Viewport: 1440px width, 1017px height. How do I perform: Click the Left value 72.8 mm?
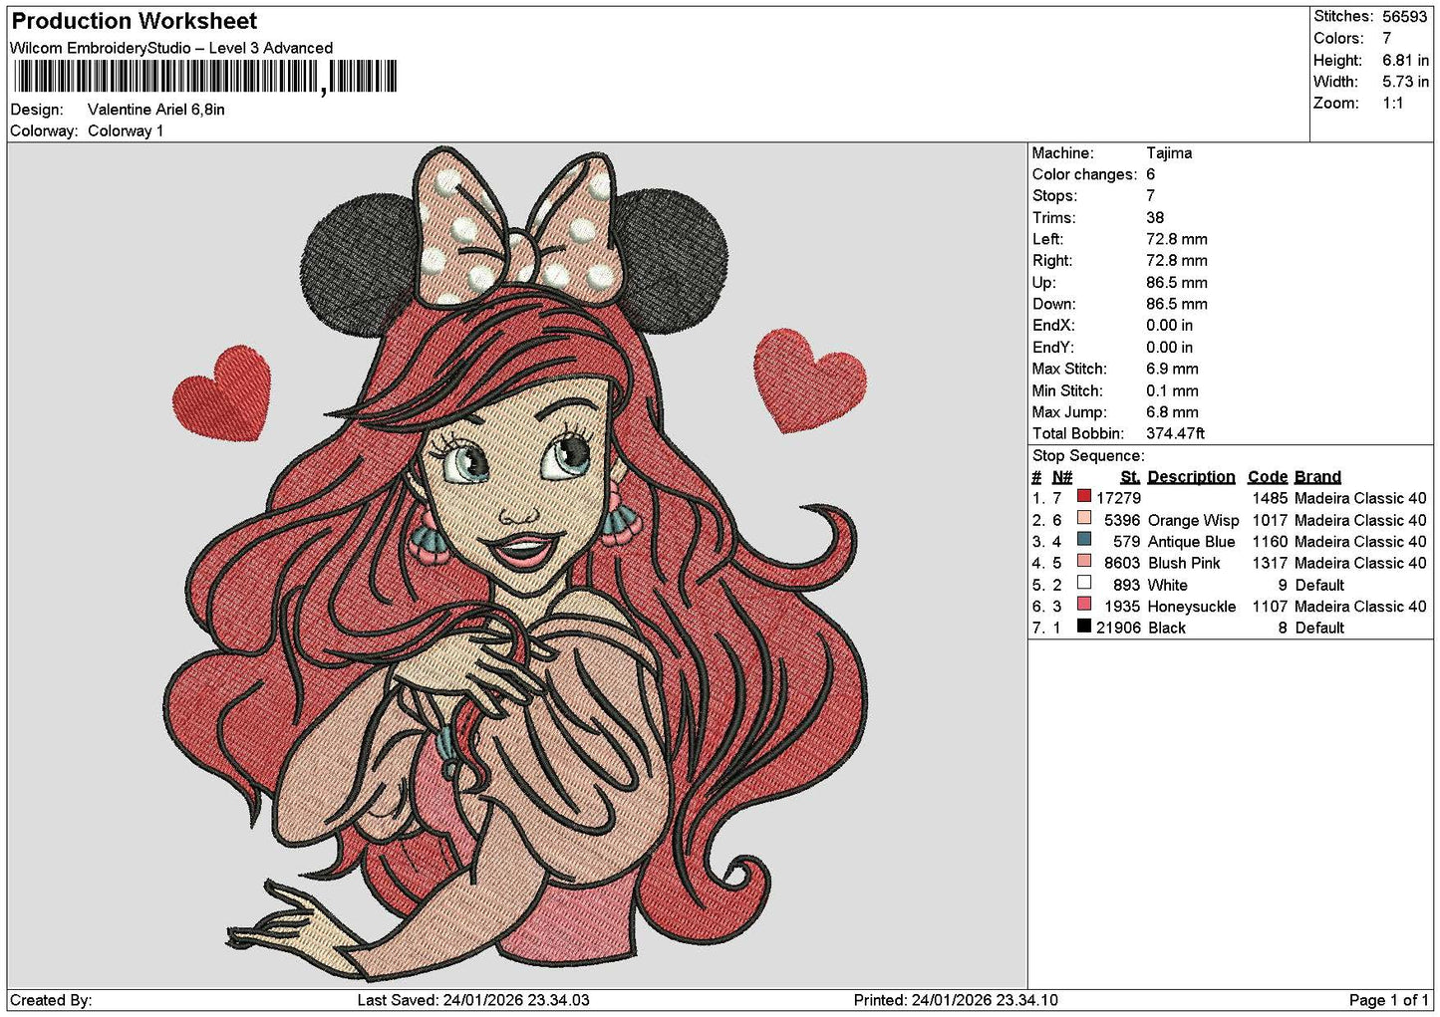pyautogui.click(x=1176, y=239)
